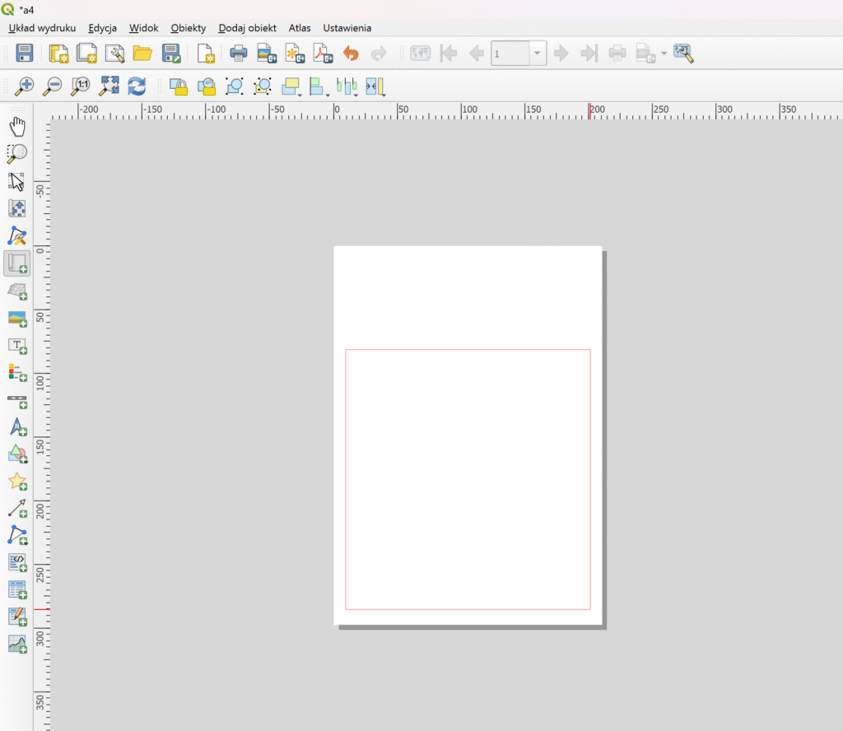Select the Add North Arrow tool
The height and width of the screenshot is (731, 843).
pyautogui.click(x=17, y=427)
